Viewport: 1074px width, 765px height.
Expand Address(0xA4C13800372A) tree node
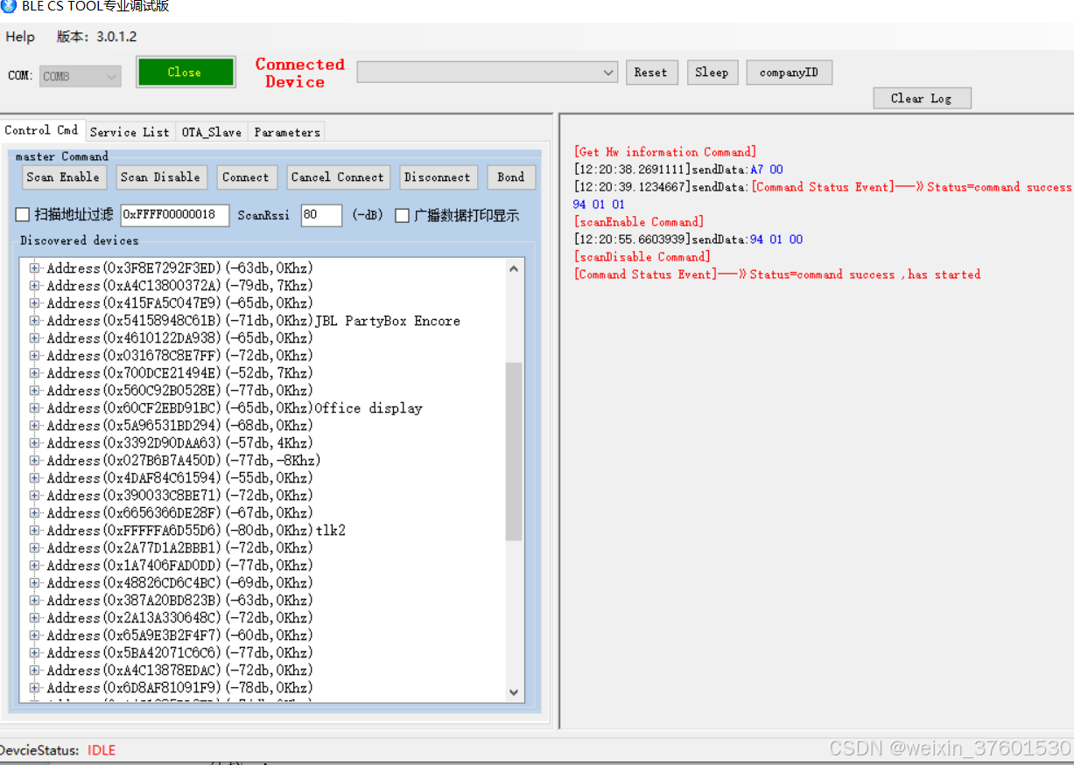coord(34,286)
